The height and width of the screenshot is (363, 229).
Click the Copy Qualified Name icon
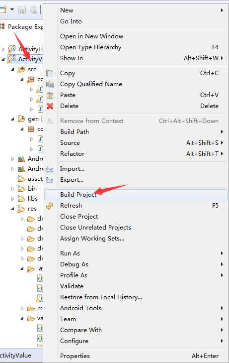click(50, 84)
